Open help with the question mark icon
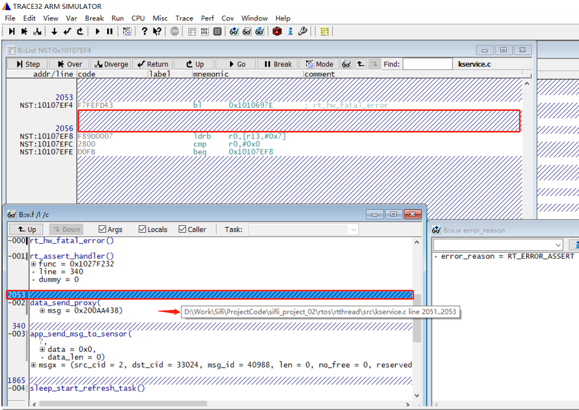The width and height of the screenshot is (579, 410). click(x=144, y=31)
